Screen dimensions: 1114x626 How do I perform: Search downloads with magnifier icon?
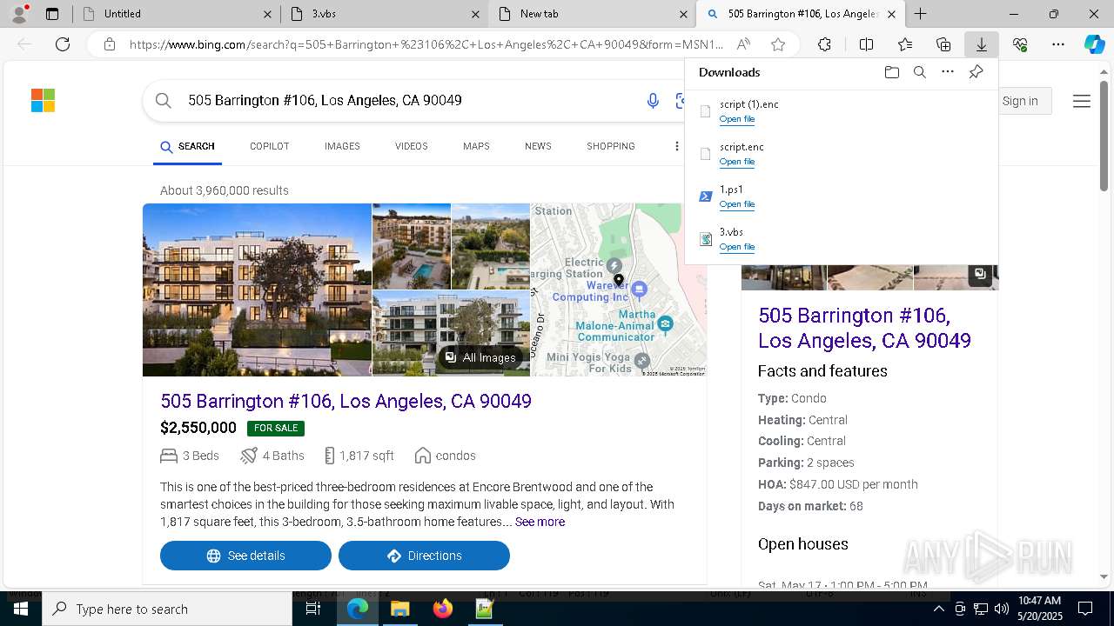(920, 72)
